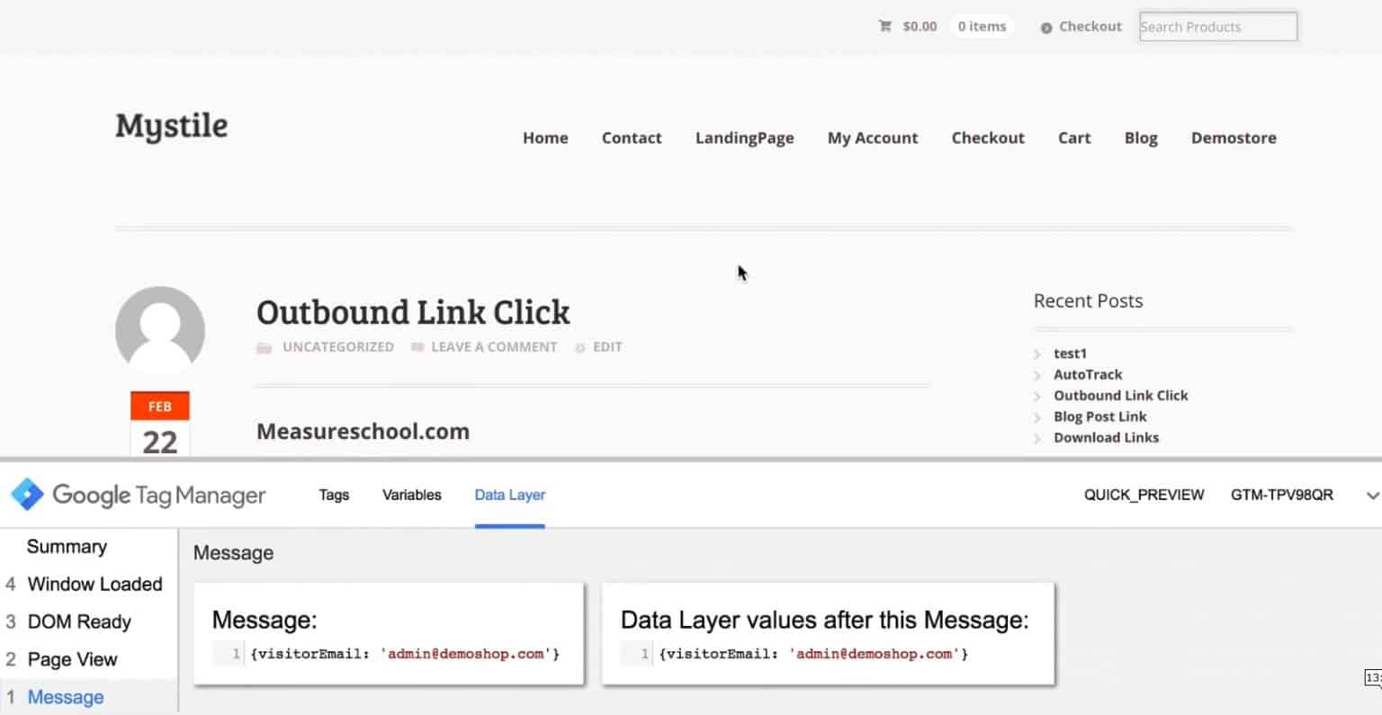
Task: Select the author avatar placeholder image
Action: [160, 329]
